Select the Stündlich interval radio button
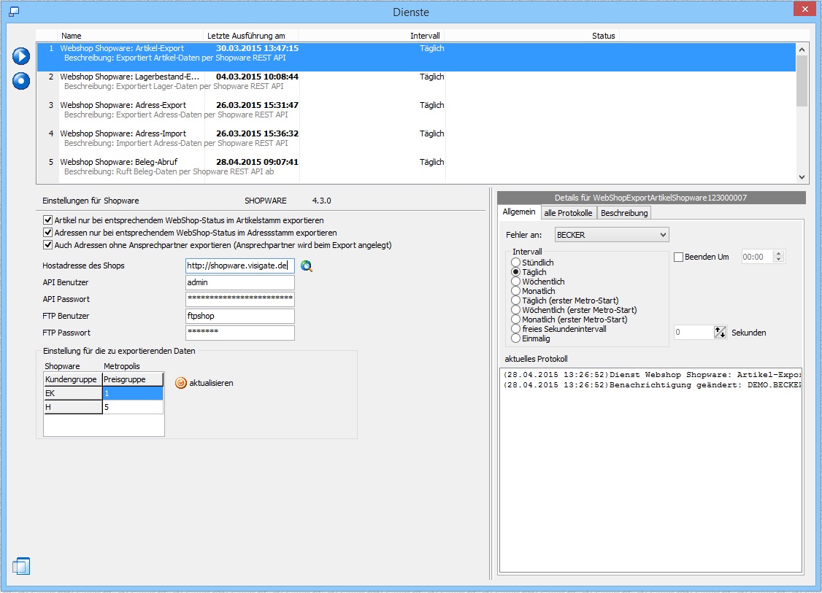This screenshot has height=593, width=822. [516, 263]
